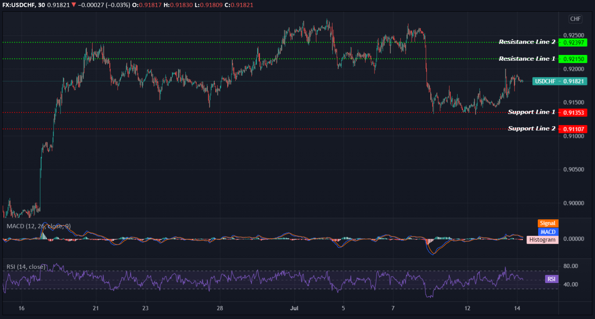
Task: Click the 12 date on time axis
Action: 467,308
